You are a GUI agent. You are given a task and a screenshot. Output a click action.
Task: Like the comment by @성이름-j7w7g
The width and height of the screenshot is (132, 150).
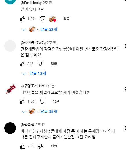point(23,64)
